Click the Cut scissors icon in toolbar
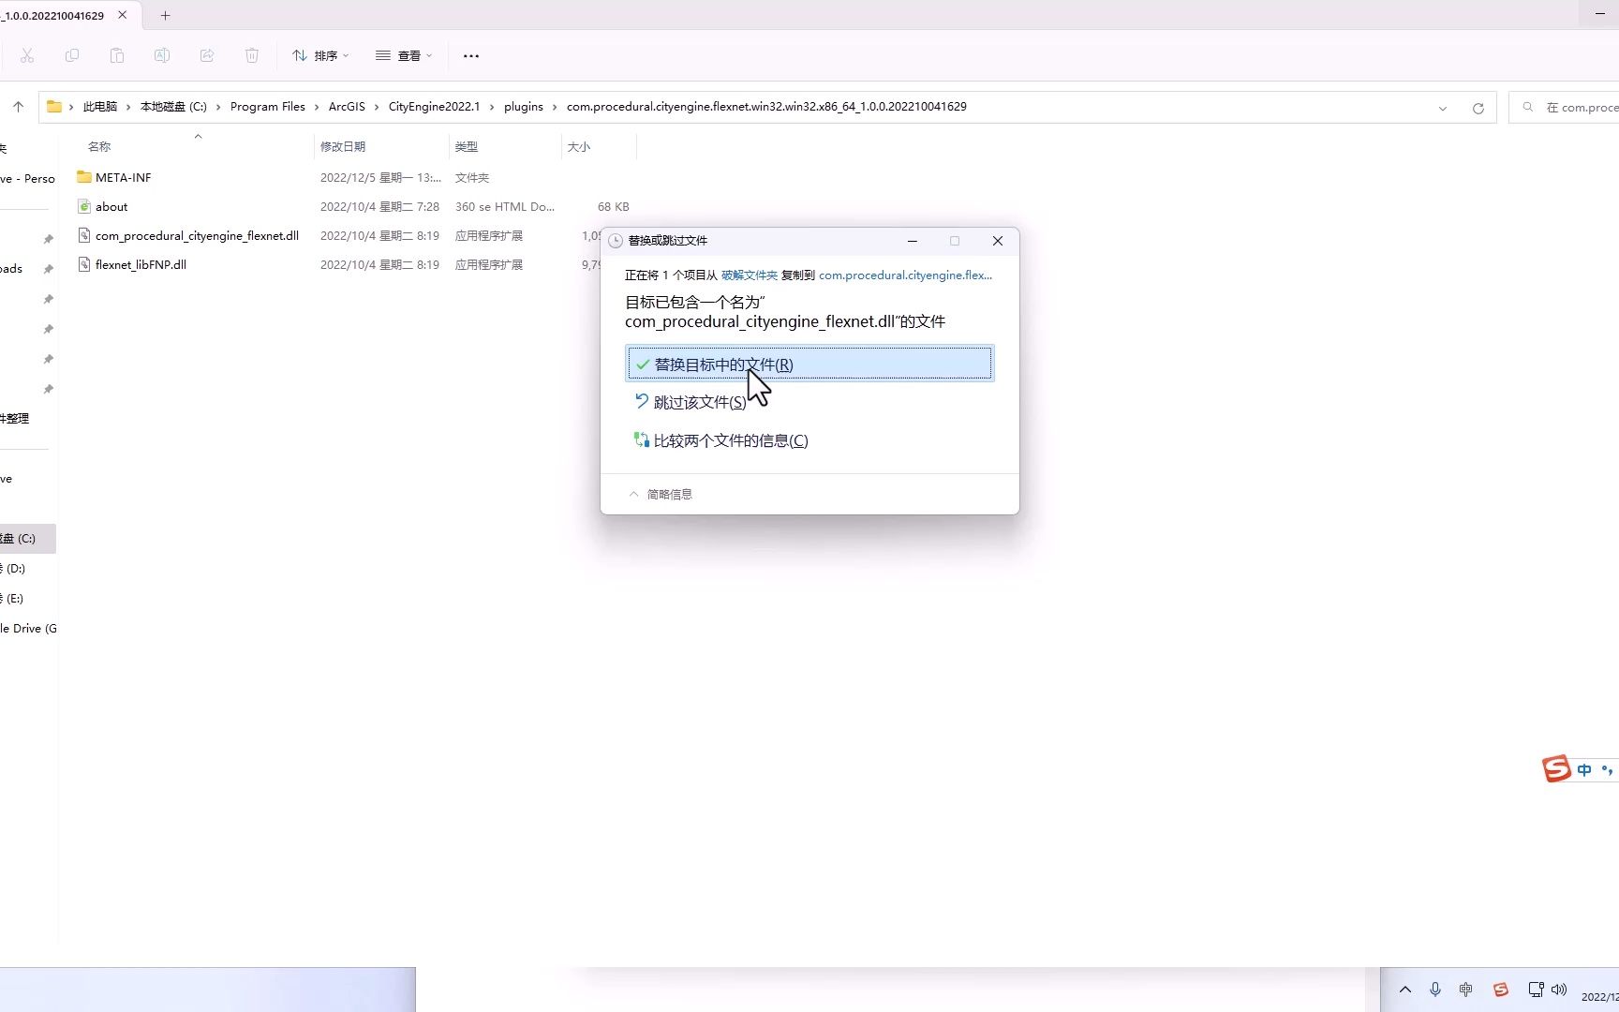 click(x=27, y=56)
